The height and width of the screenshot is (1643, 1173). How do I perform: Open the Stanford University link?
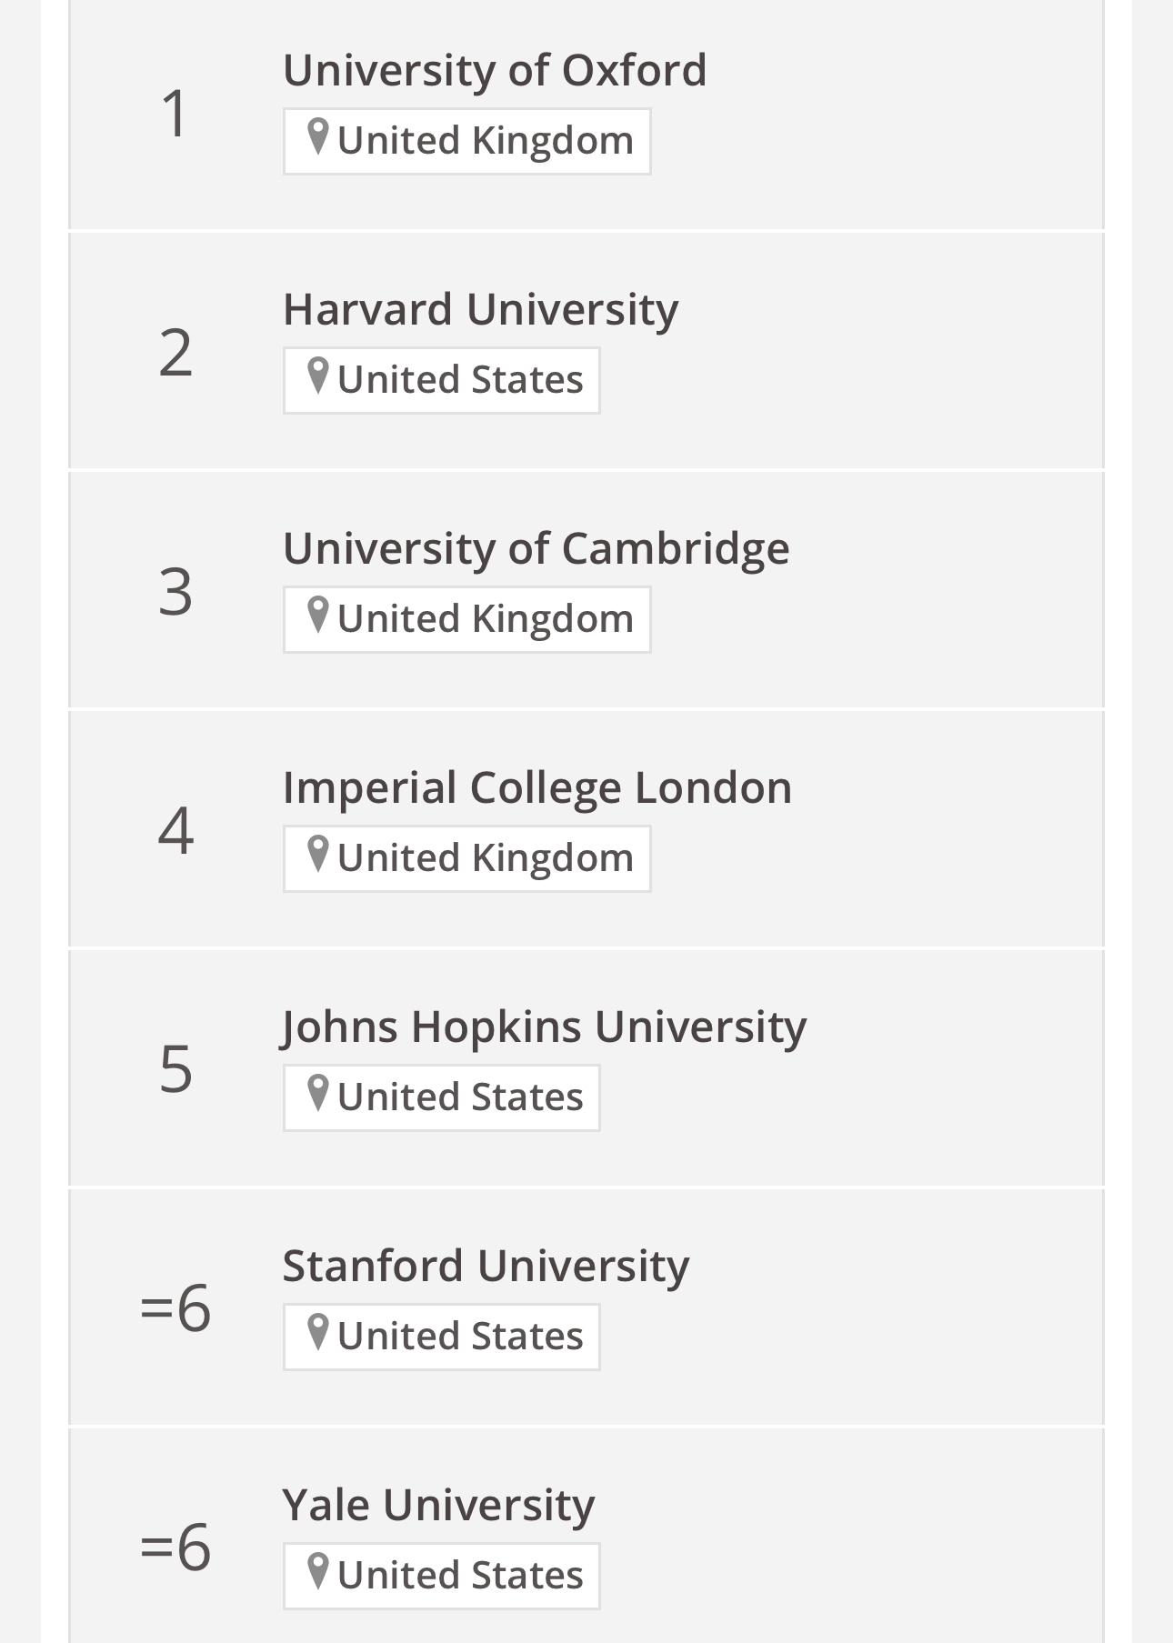[486, 1266]
